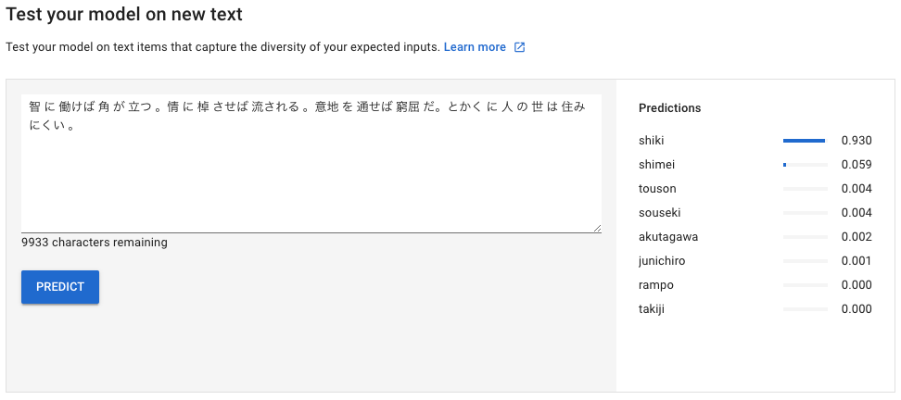Click the touson prediction row label
The image size is (901, 400).
point(657,189)
